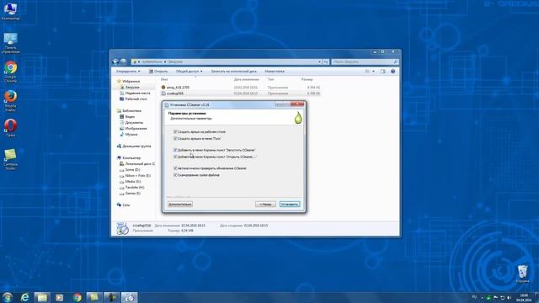This screenshot has width=539, height=303.
Task: Click Новая папка in toolbar
Action: (x=275, y=71)
